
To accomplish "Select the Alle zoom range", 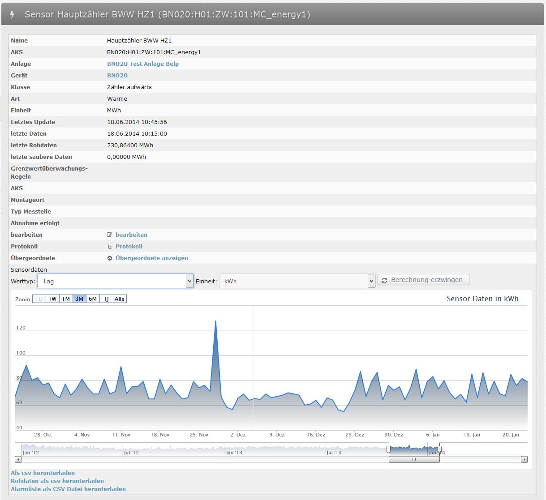I will 120,299.
